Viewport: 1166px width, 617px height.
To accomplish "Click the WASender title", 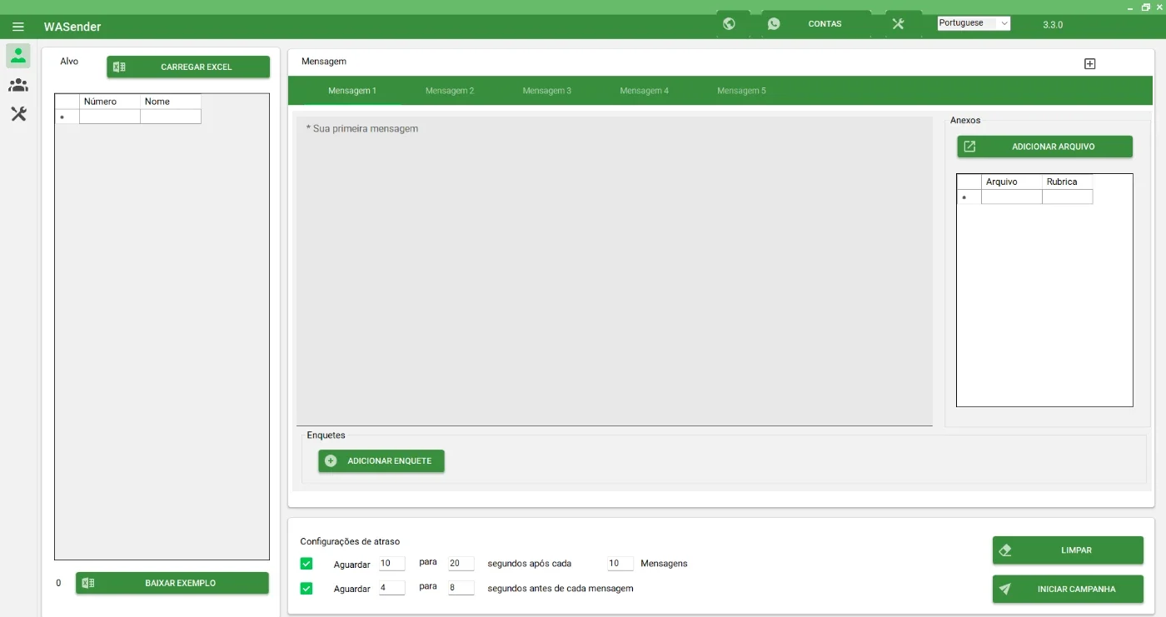I will (72, 27).
